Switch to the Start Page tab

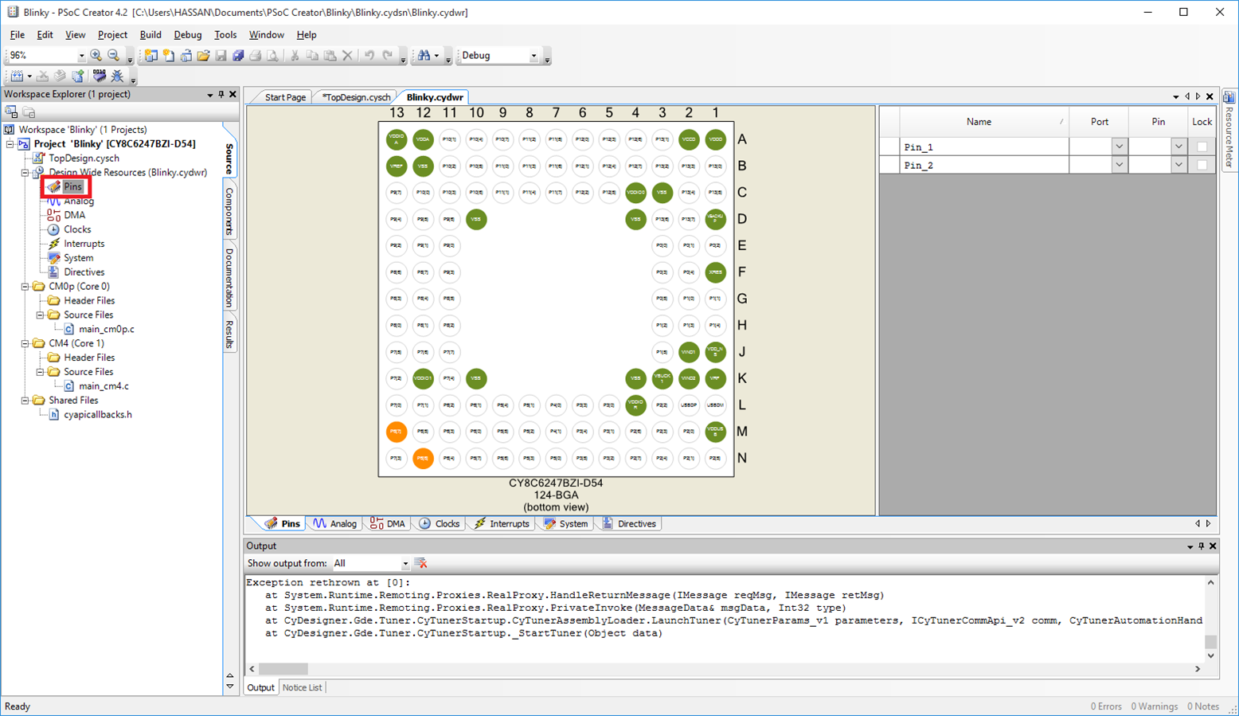coord(285,97)
